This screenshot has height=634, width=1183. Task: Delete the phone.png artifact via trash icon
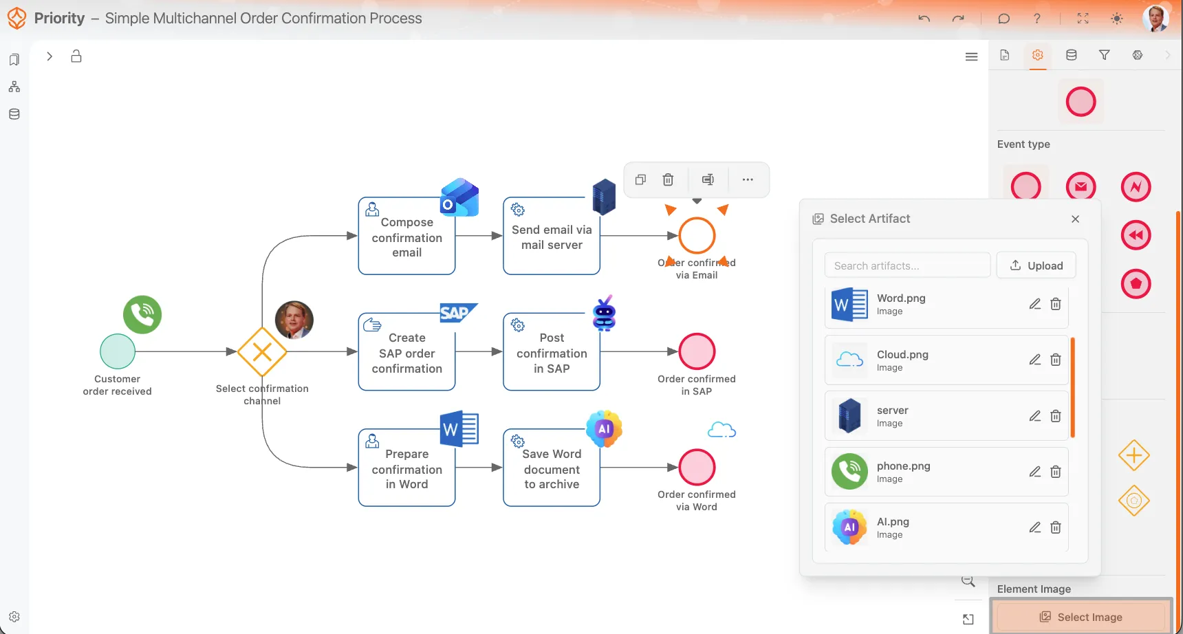pos(1056,472)
